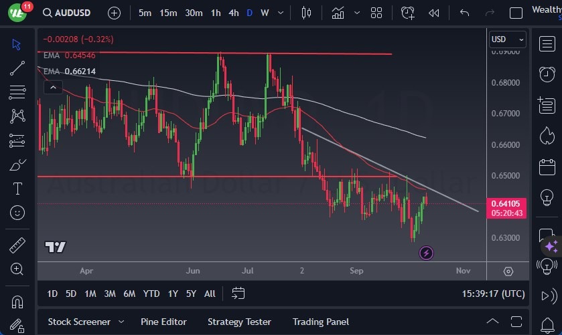This screenshot has width=562, height=335.
Task: Click the AUDUSD symbol search field
Action: [x=70, y=13]
